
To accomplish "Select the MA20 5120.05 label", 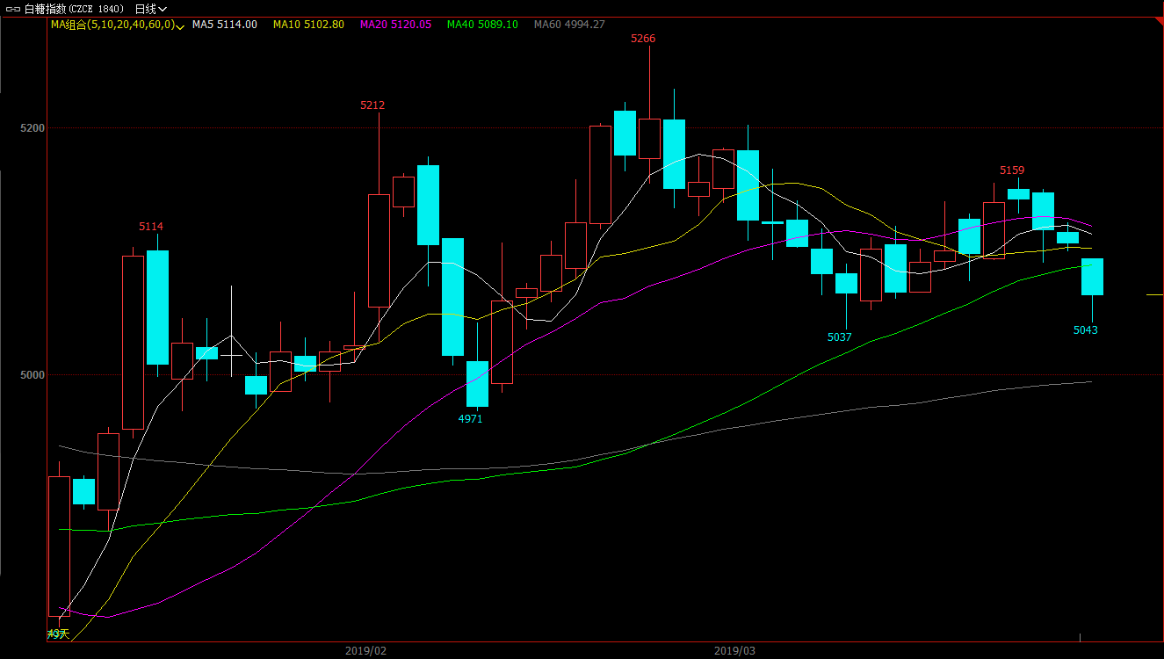I will click(x=395, y=25).
